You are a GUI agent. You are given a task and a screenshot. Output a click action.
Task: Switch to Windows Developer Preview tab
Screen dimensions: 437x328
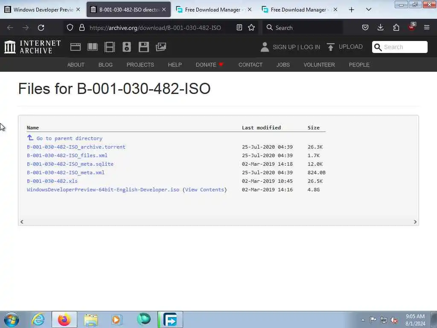point(43,9)
